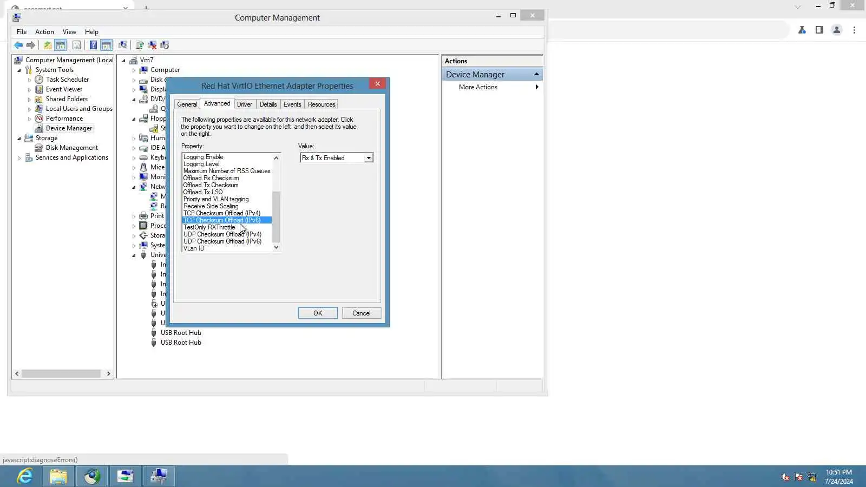Viewport: 866px width, 487px height.
Task: Open the File menu
Action: [22, 32]
